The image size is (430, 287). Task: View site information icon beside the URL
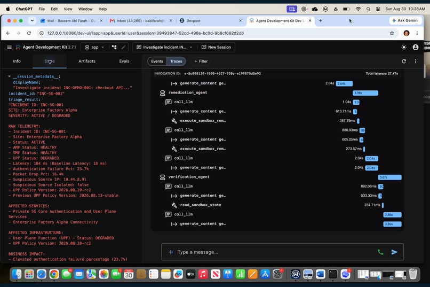pos(42,33)
